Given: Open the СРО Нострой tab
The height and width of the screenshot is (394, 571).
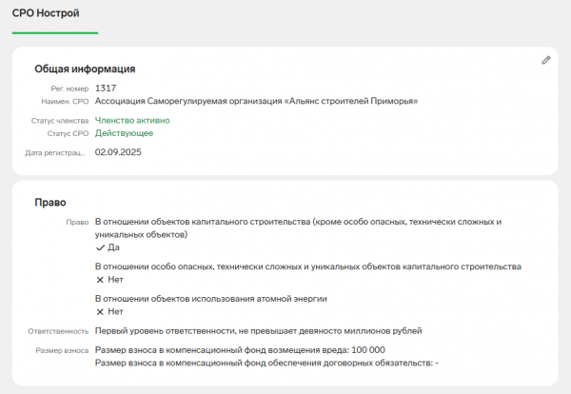Looking at the screenshot, I should [46, 13].
